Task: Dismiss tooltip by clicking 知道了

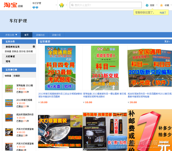Action: tap(163, 13)
